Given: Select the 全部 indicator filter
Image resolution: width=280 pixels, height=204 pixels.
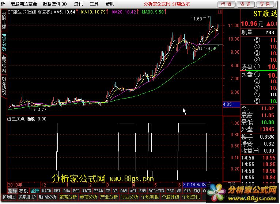Looking at the screenshot, I should tap(35, 190).
